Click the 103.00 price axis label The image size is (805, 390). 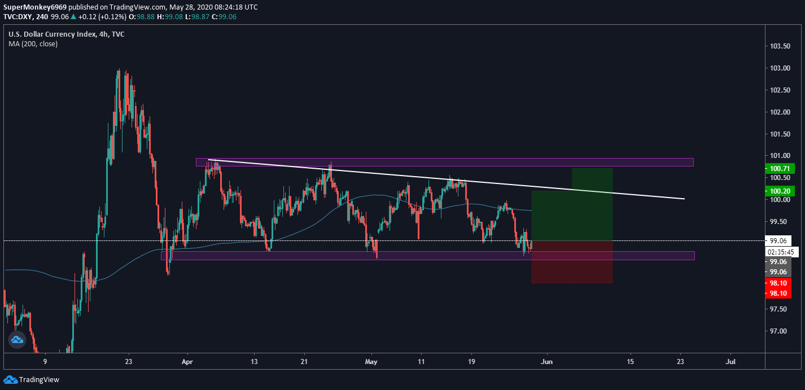point(779,68)
